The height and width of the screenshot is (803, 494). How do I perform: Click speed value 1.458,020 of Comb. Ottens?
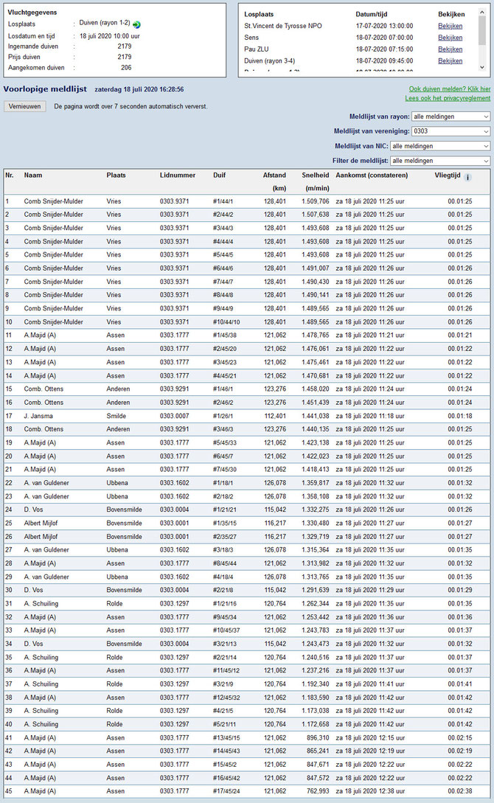[x=316, y=389]
